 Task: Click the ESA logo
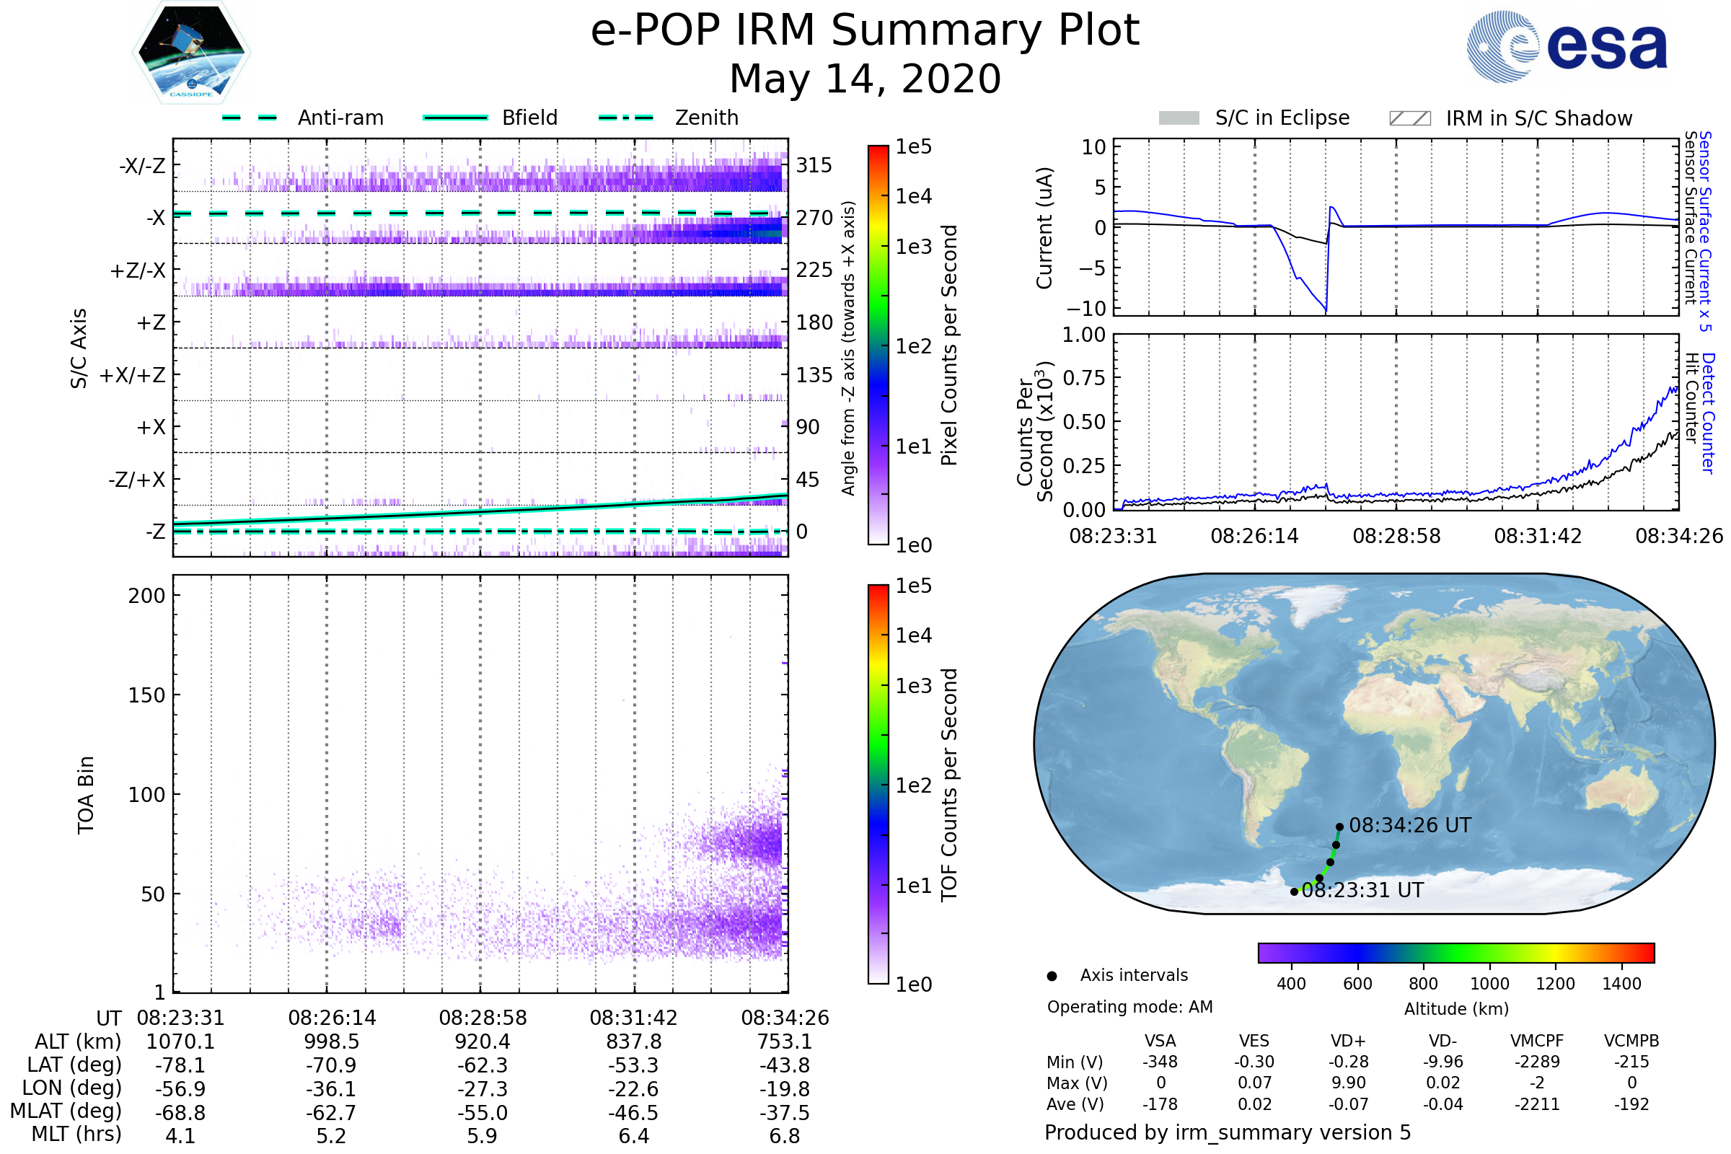1566,47
